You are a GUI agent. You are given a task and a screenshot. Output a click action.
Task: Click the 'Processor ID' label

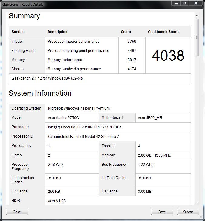(22, 136)
